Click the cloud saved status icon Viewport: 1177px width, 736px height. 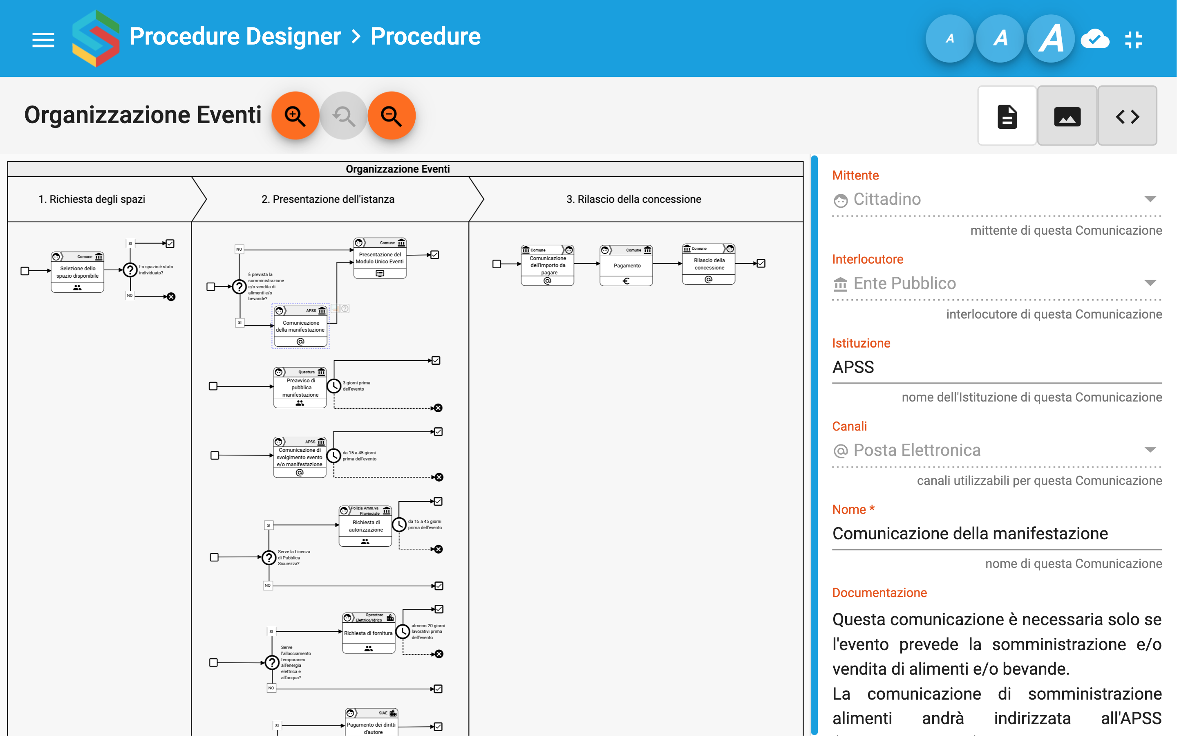(x=1094, y=39)
